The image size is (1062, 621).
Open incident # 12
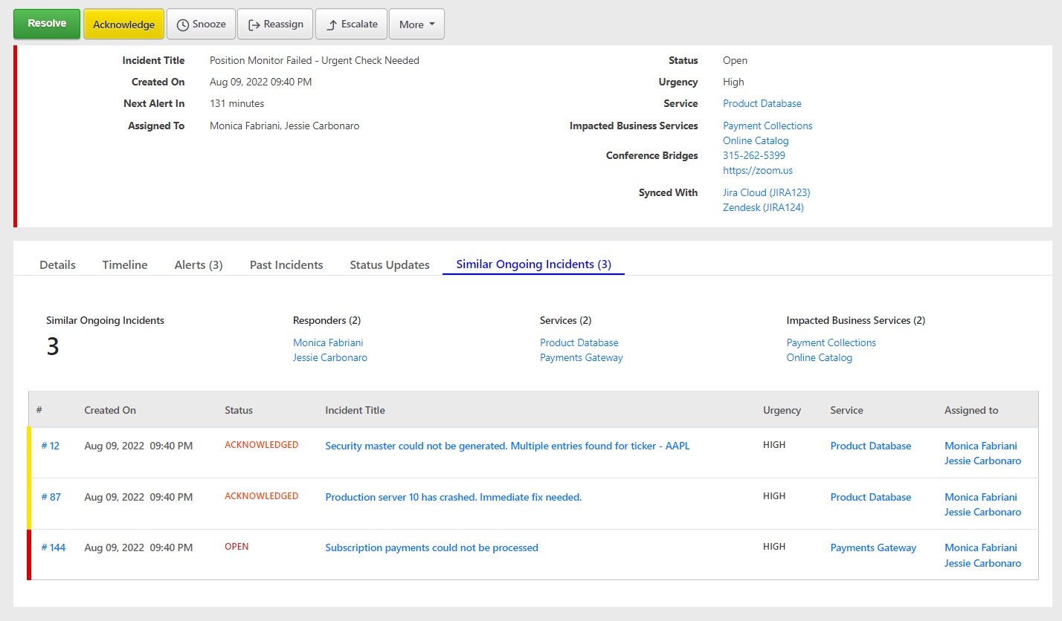[x=51, y=446]
